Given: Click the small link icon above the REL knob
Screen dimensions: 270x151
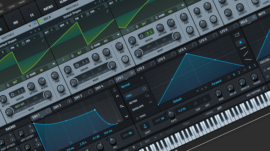Looking at the screenshot, I should click(107, 138).
